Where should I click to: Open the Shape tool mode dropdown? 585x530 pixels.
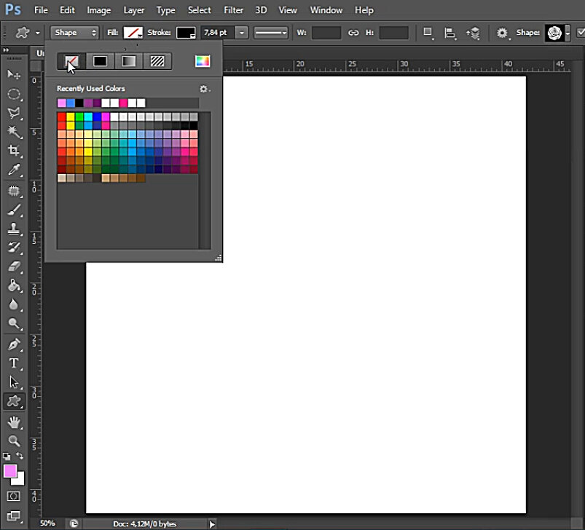[74, 33]
